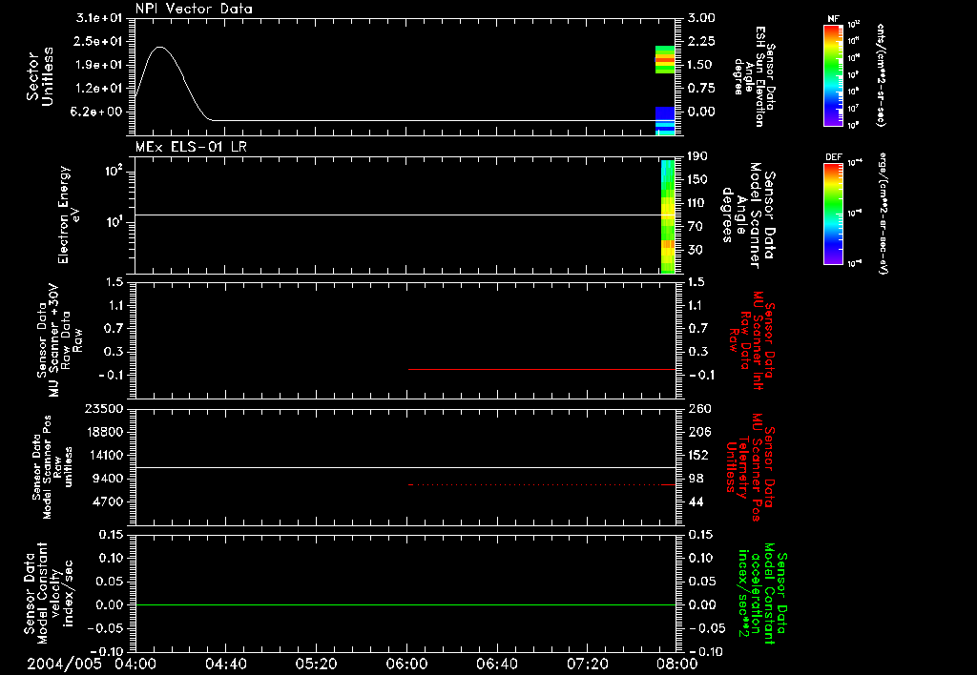977x675 pixels.
Task: Click the DEF color bar legend
Action: [x=833, y=214]
